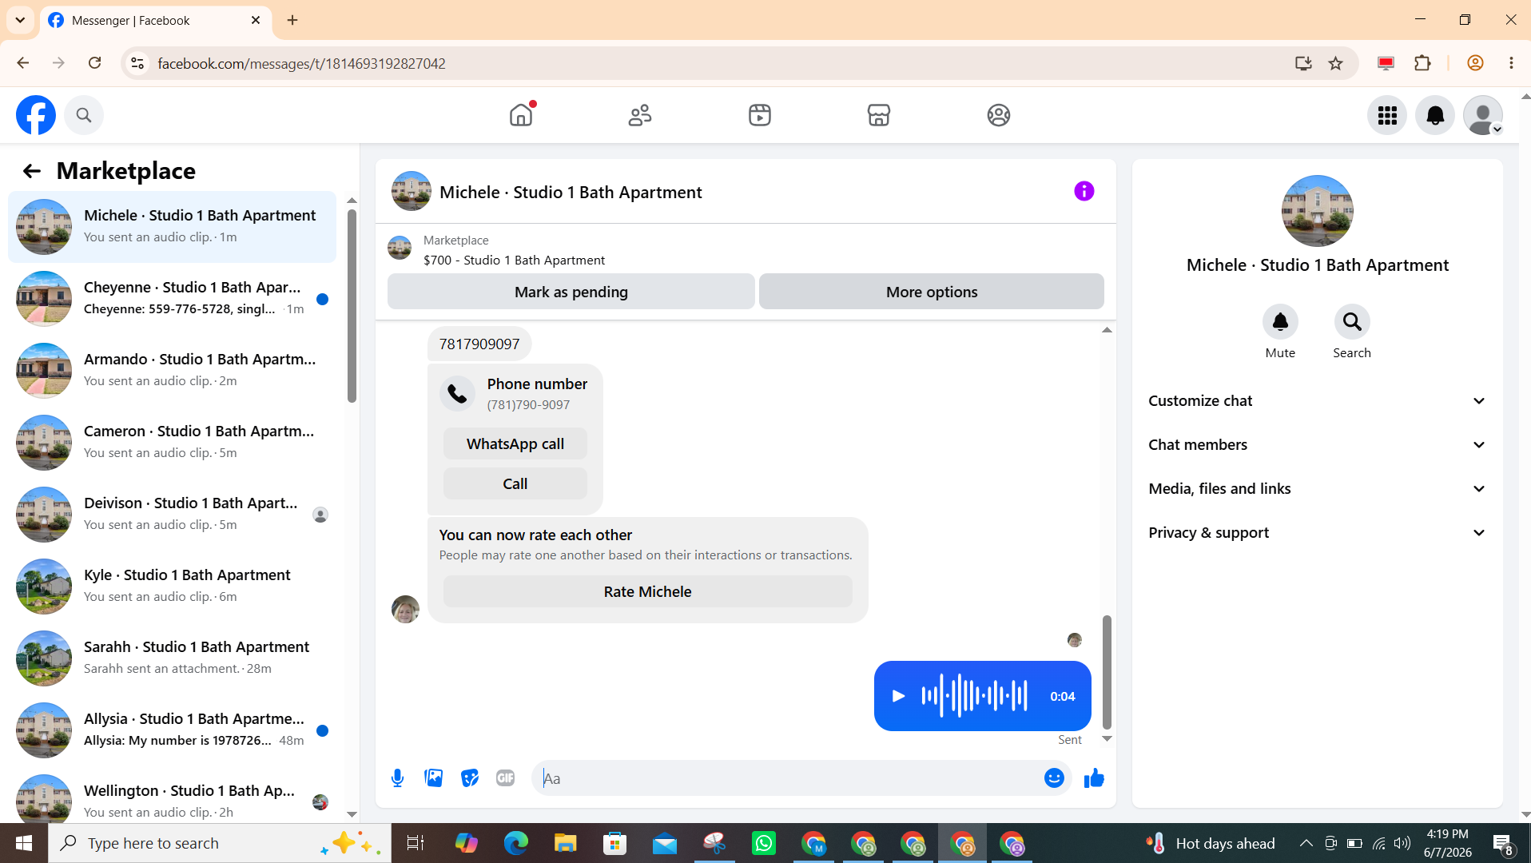Attach a photo file icon
The width and height of the screenshot is (1531, 863).
click(x=433, y=778)
